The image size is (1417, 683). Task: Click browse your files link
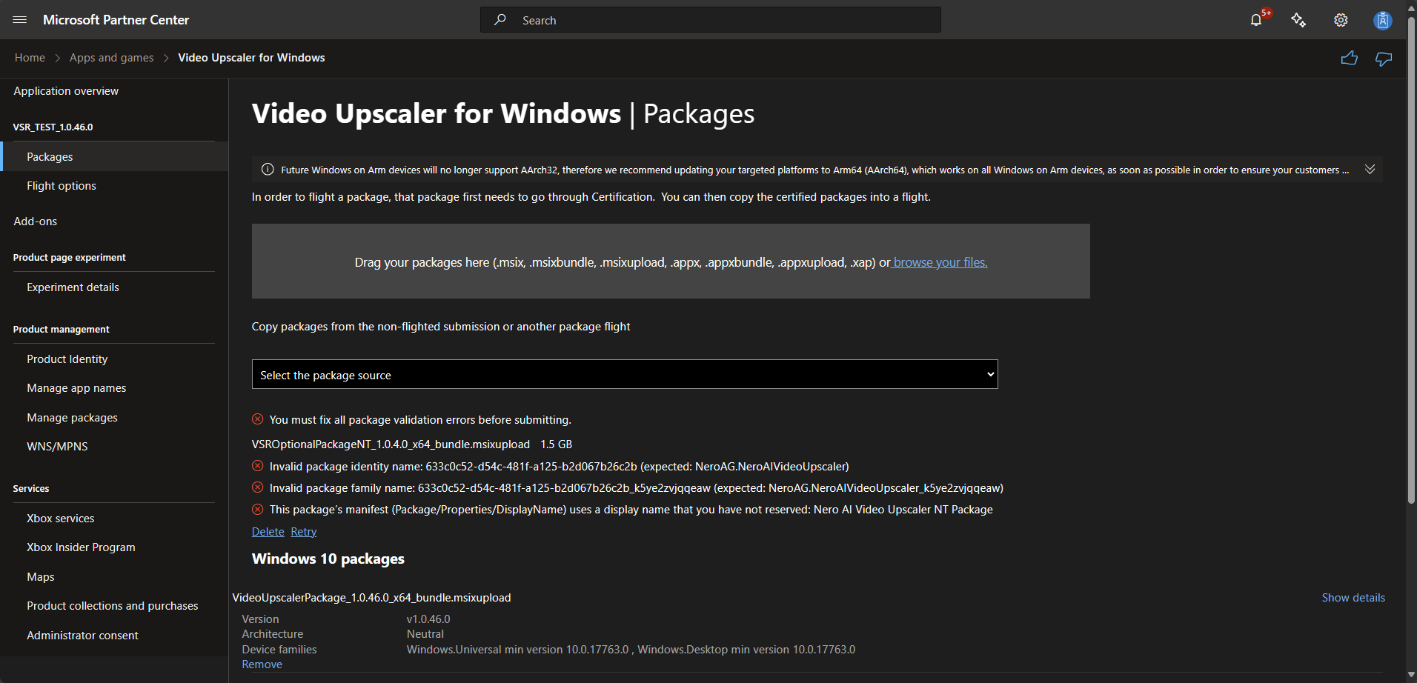point(940,262)
